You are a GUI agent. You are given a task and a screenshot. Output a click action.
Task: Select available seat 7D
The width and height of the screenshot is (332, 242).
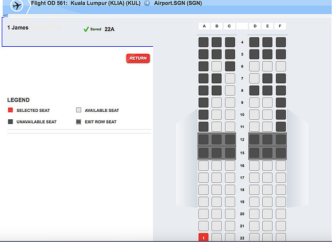click(254, 78)
